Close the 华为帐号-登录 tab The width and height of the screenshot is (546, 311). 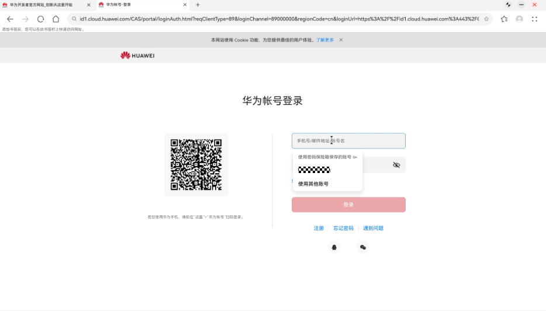tap(185, 5)
